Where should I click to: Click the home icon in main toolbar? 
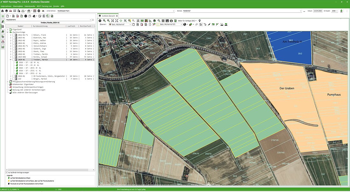(x=3, y=11)
